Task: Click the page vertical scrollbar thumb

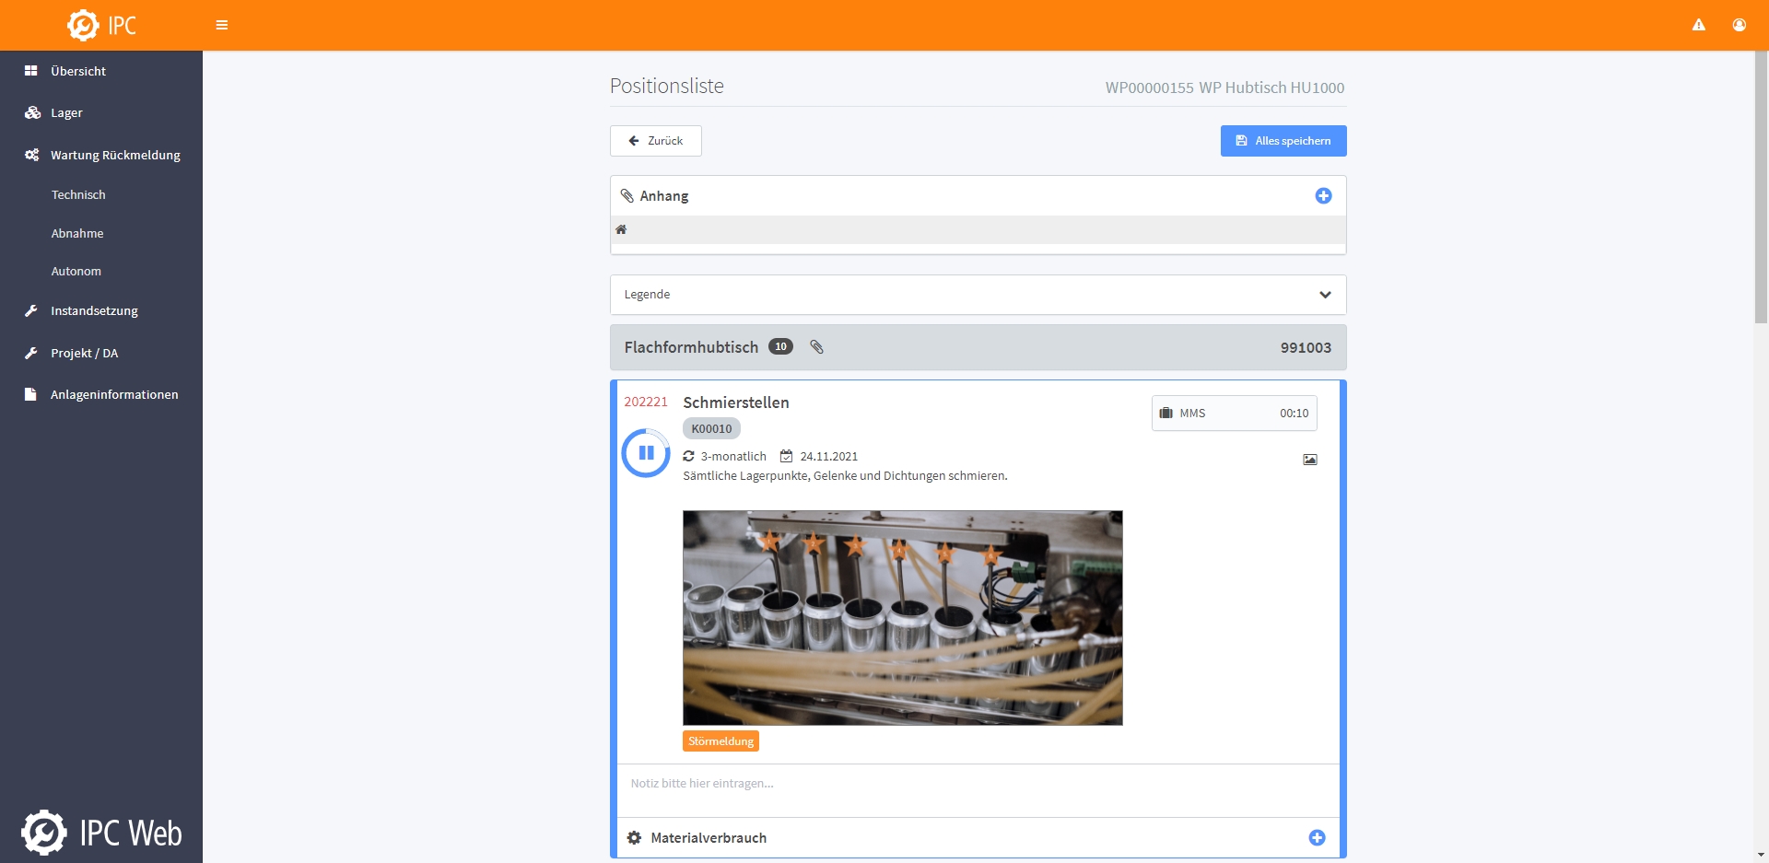Action: (1761, 187)
